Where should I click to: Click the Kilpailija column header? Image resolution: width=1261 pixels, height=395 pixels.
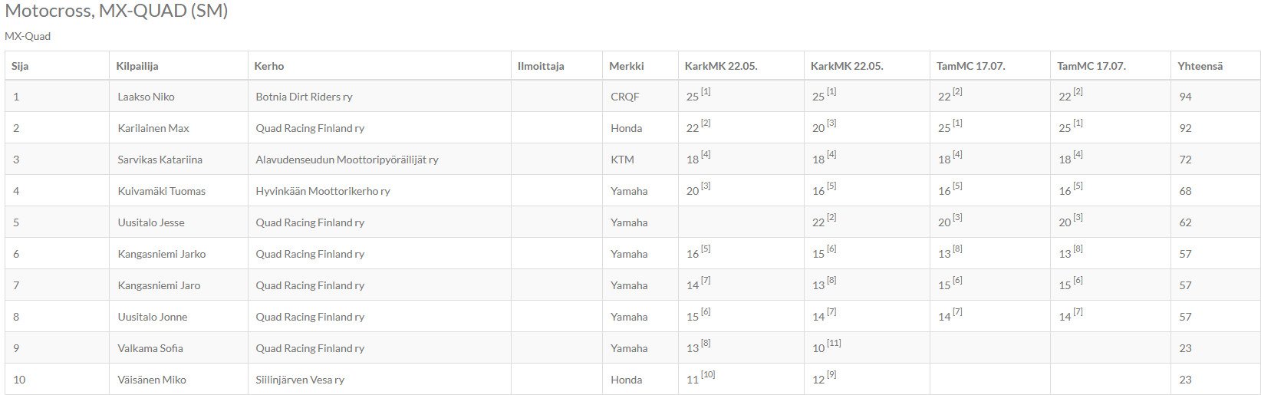[x=137, y=66]
